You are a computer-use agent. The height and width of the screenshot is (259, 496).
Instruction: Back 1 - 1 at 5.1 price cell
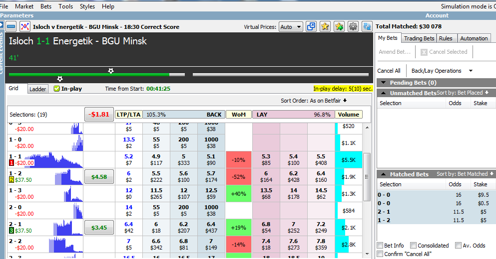[211, 159]
